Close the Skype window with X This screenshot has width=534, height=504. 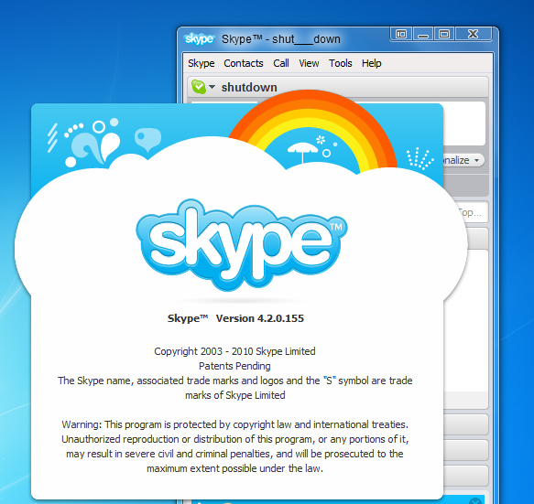click(473, 34)
